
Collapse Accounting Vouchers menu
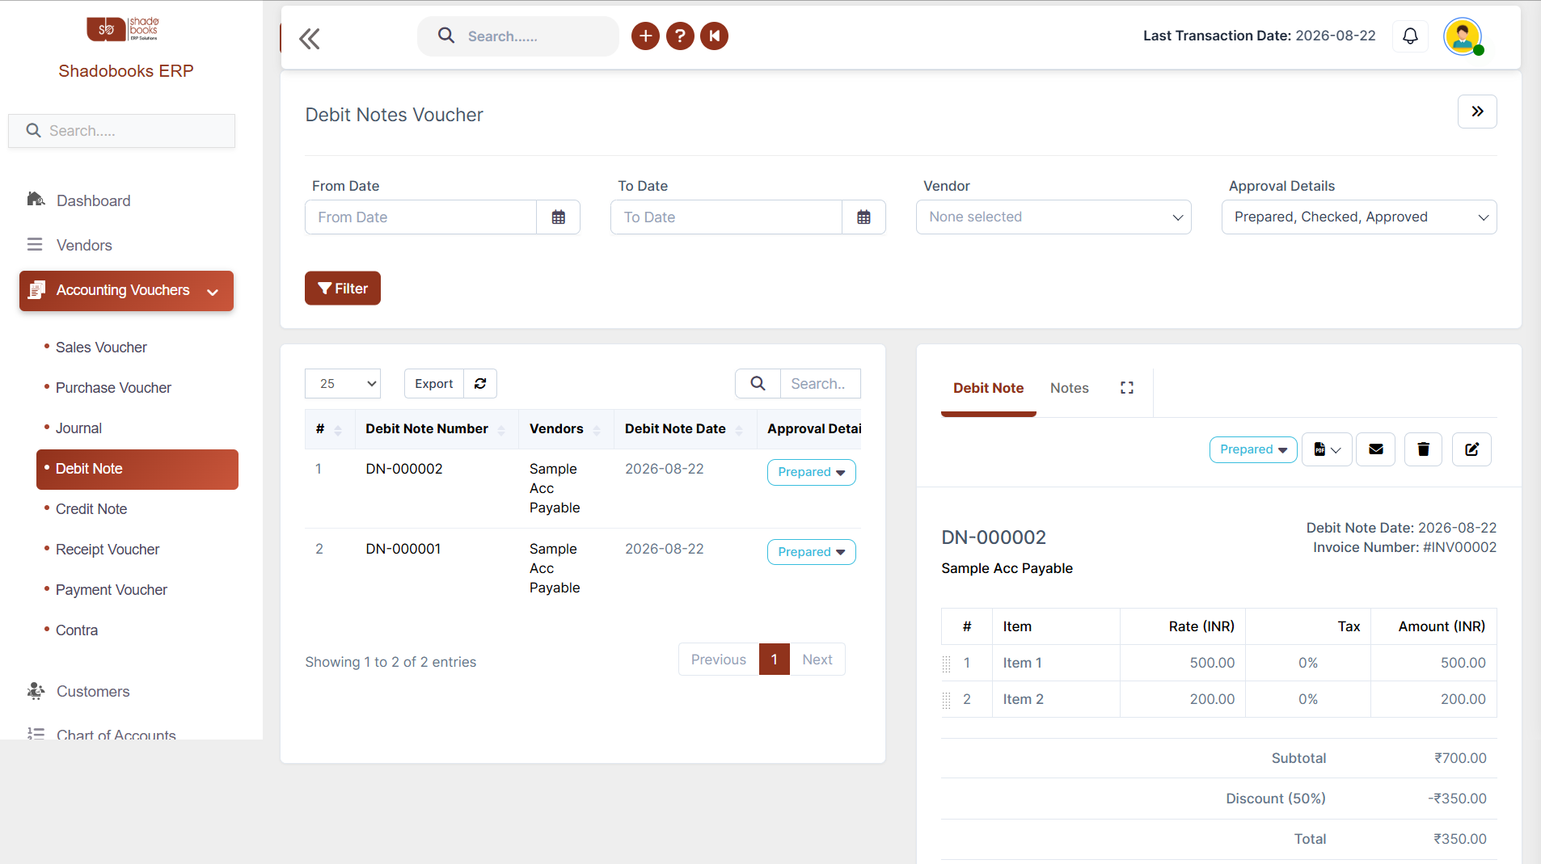[126, 291]
